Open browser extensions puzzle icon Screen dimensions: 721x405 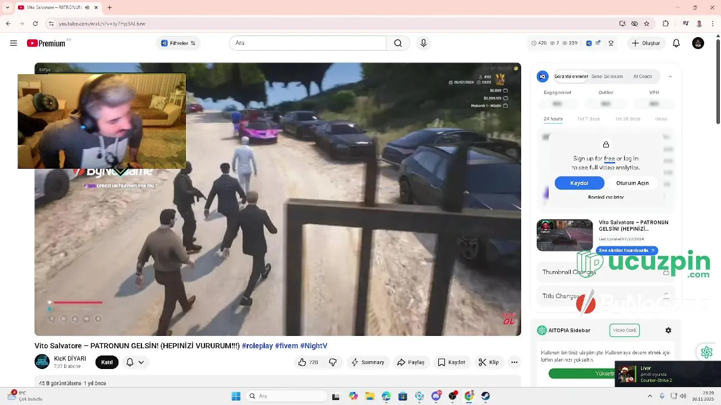pyautogui.click(x=666, y=24)
